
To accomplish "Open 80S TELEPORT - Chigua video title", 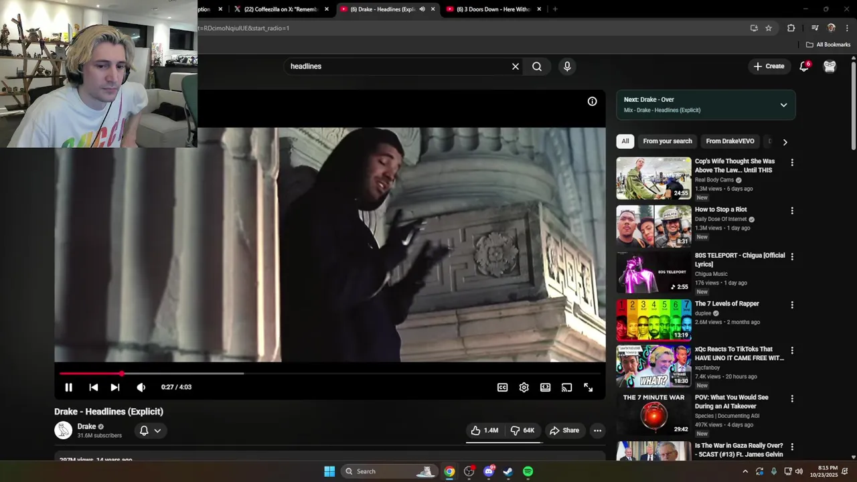I will click(739, 260).
